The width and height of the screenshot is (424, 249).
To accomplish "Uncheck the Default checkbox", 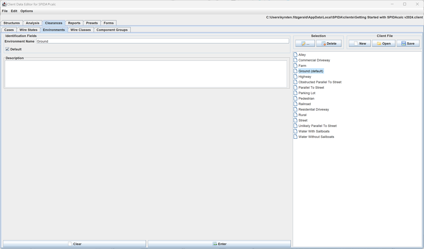I will click(7, 49).
